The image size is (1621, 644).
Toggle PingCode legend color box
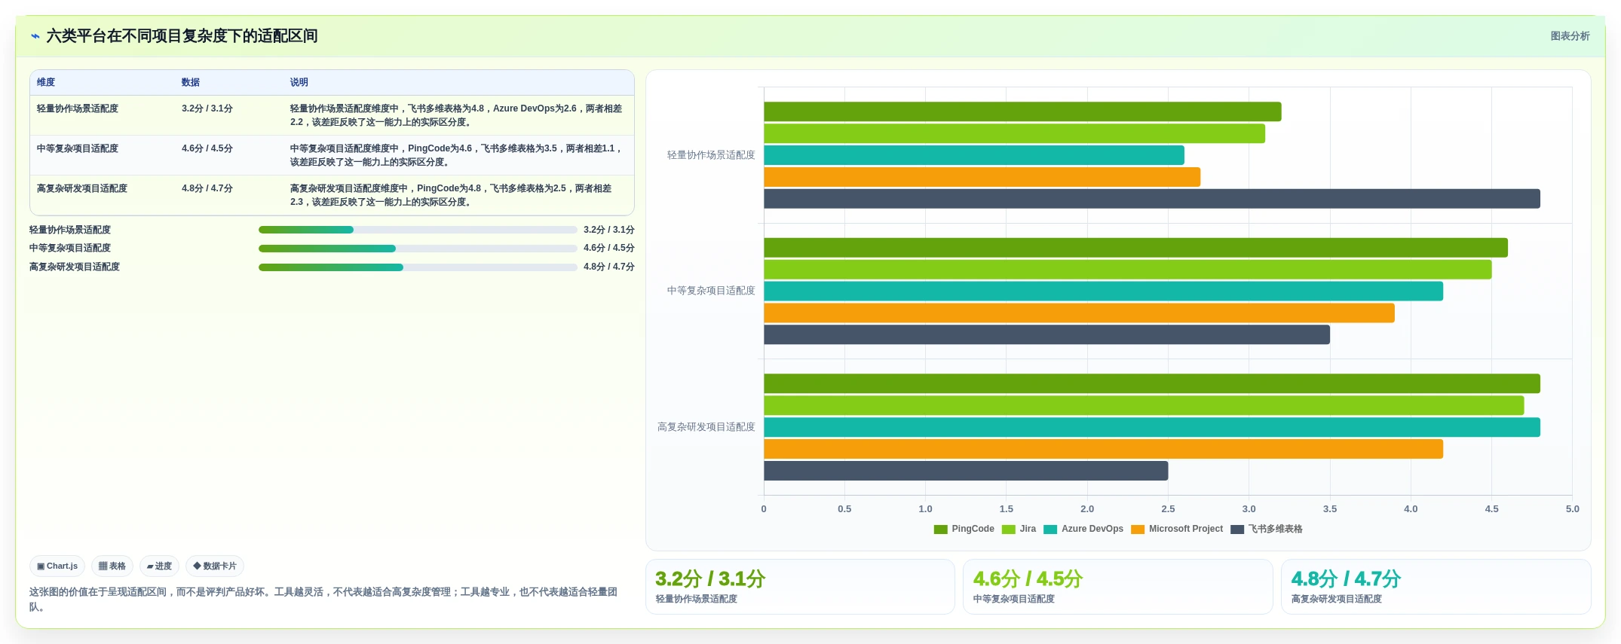(x=940, y=530)
